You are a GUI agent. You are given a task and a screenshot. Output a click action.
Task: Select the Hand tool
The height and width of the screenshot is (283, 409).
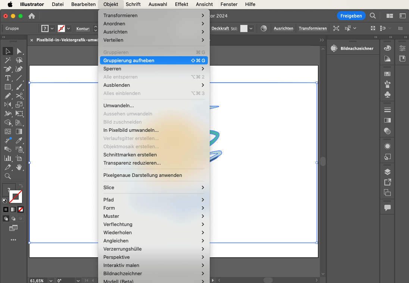click(x=19, y=167)
